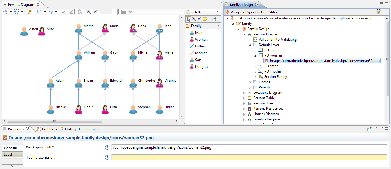
Task: Open the Layers dropdown in the diagram toolbar
Action: pyautogui.click(x=44, y=12)
